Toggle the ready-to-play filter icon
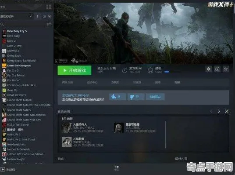Image resolution: width=235 pixels, height=175 pixels. point(50,16)
